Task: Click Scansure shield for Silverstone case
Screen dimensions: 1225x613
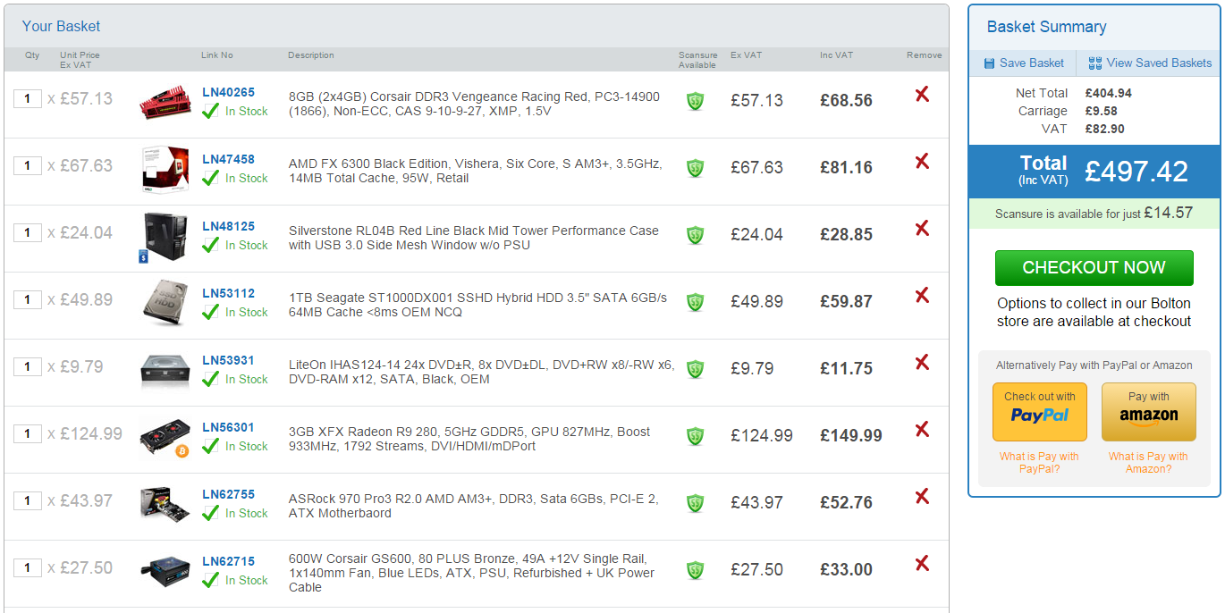Action: pos(695,235)
